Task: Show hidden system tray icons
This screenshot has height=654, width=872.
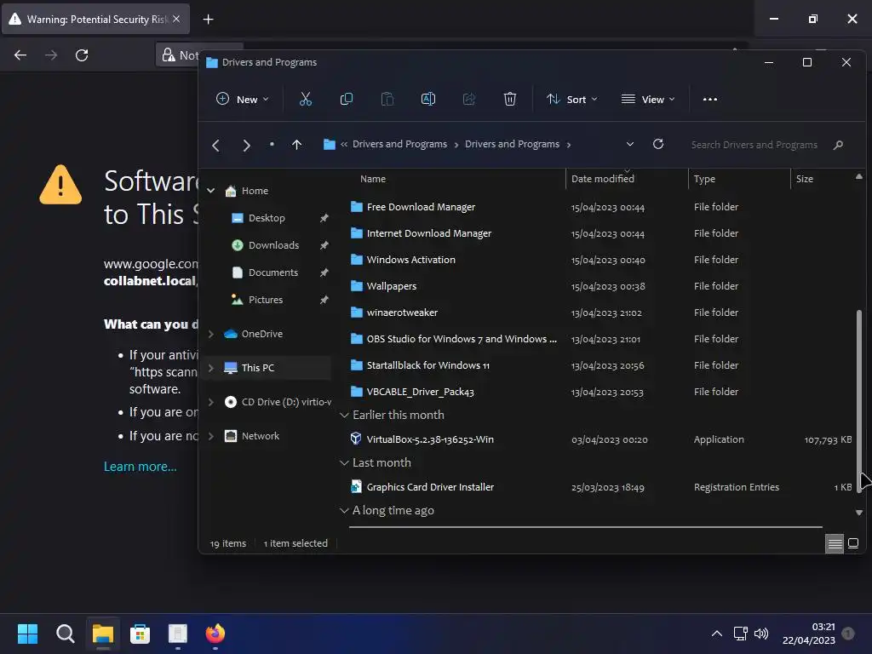Action: pos(717,634)
